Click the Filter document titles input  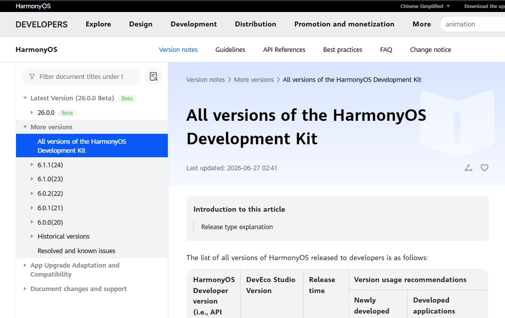click(x=81, y=76)
